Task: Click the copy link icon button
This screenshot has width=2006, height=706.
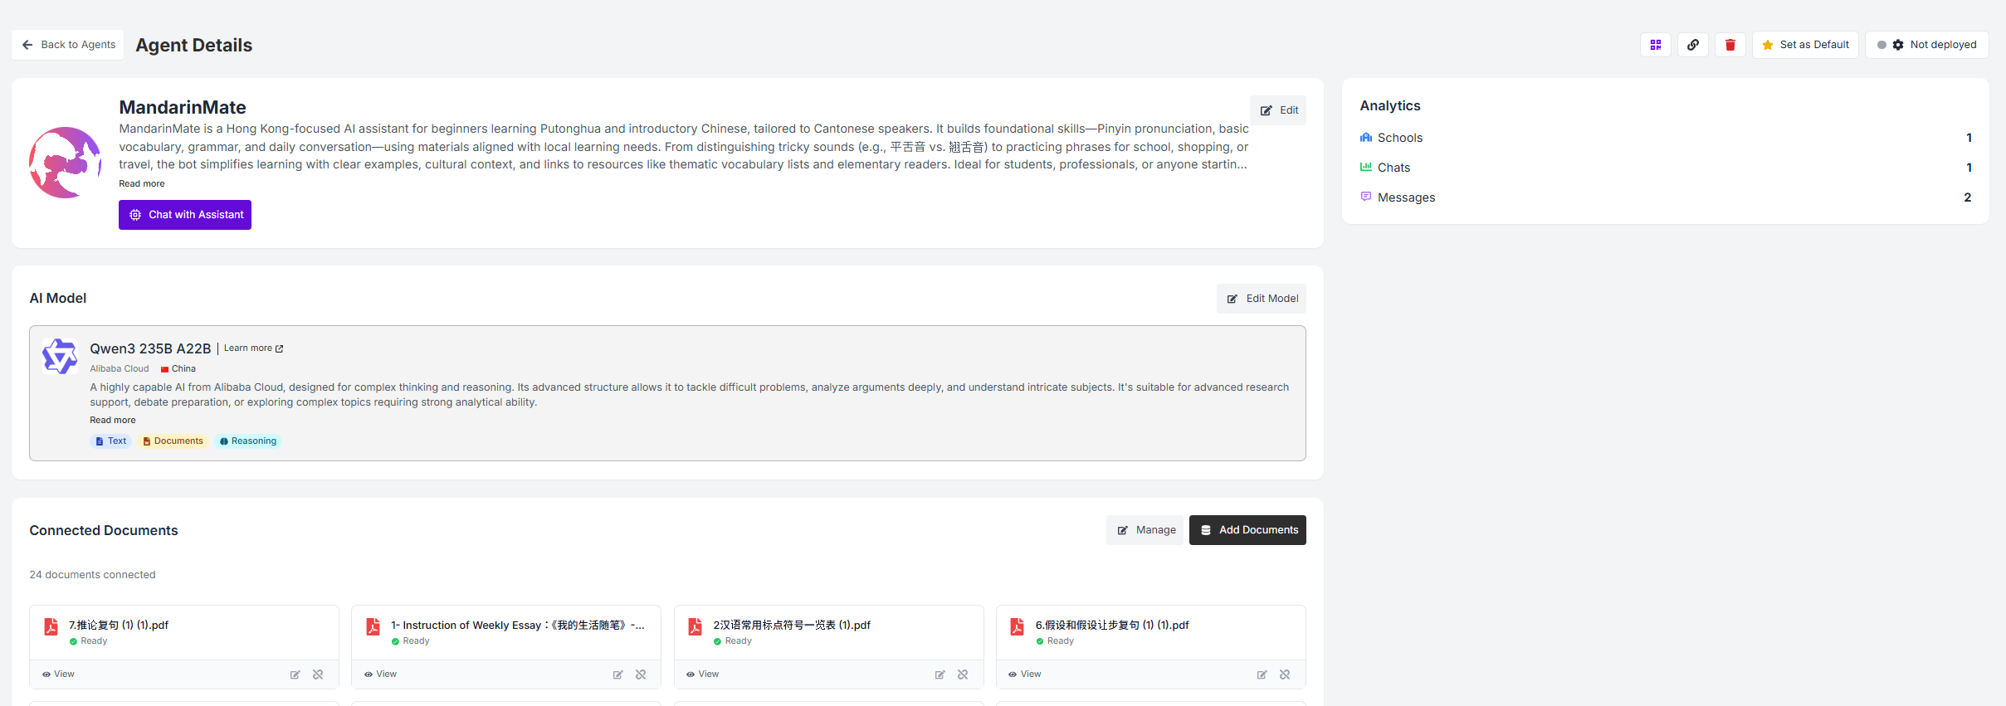Action: tap(1693, 45)
